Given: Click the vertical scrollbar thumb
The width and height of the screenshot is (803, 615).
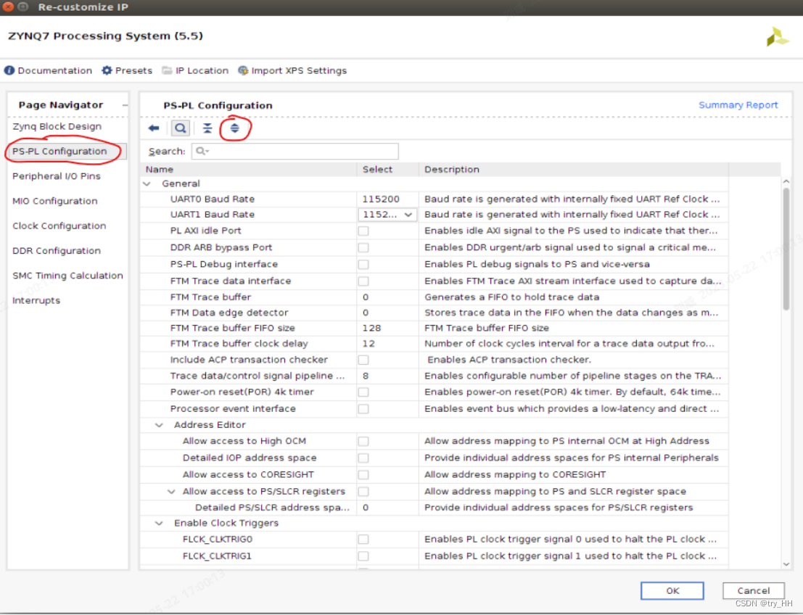Looking at the screenshot, I should [786, 249].
